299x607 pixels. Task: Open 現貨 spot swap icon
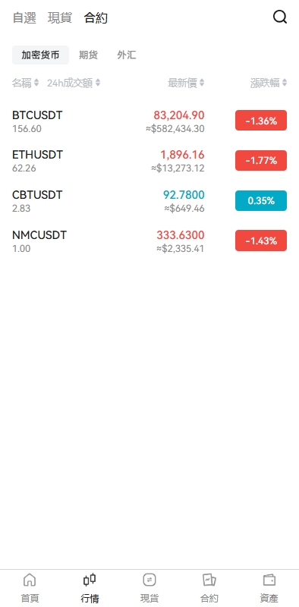149,580
